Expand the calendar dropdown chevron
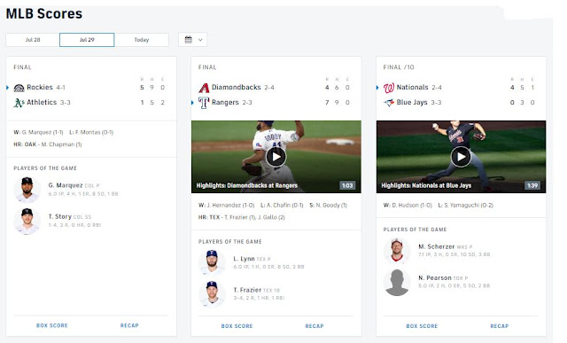The width and height of the screenshot is (567, 343). point(200,40)
